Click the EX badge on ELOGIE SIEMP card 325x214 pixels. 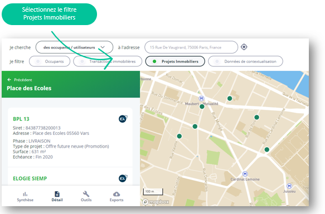pos(123,178)
